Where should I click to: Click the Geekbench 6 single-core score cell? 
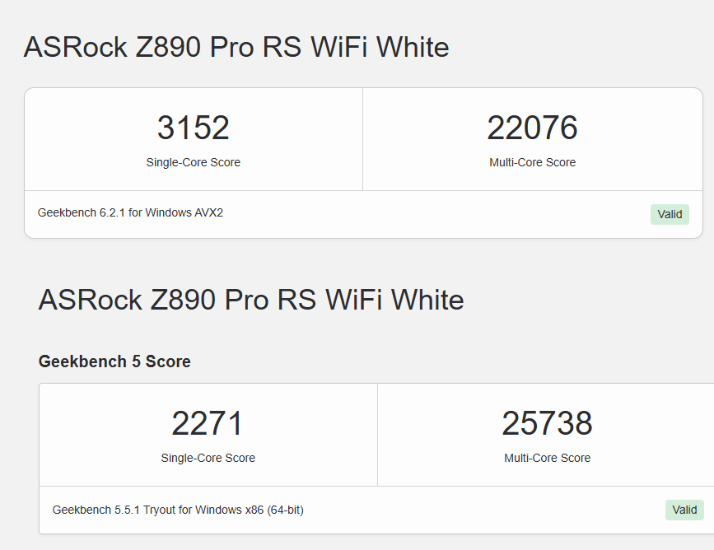click(x=194, y=139)
